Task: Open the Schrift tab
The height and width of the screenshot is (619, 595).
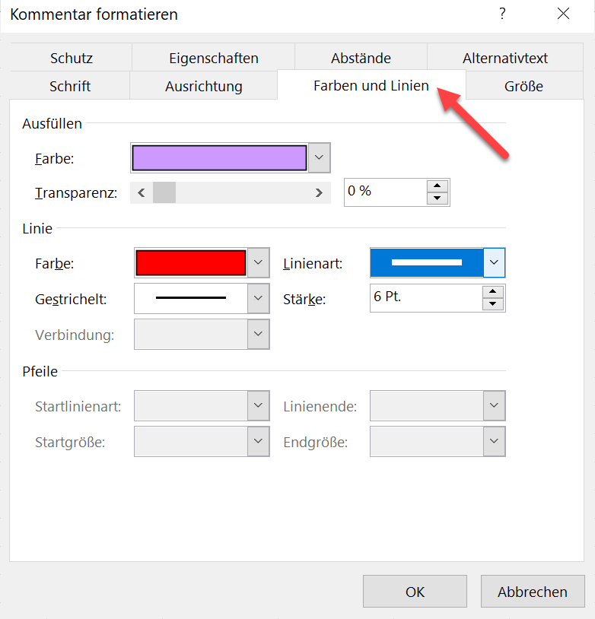Action: point(70,86)
